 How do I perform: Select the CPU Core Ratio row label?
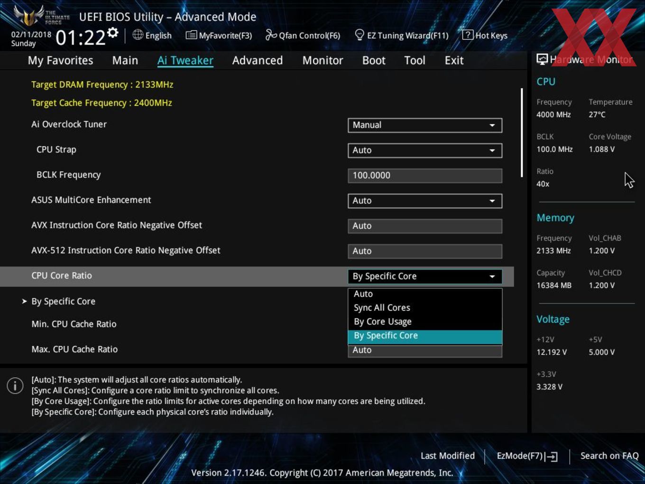click(x=62, y=276)
